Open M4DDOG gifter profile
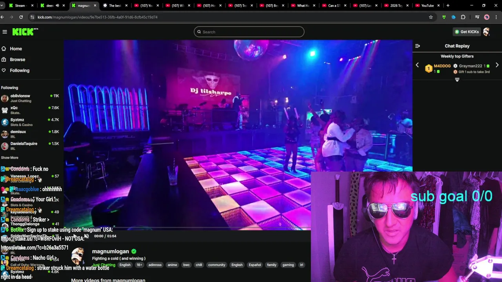 pos(442,66)
